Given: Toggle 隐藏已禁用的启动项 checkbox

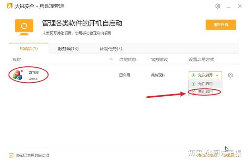Looking at the screenshot, I should pos(11,155).
